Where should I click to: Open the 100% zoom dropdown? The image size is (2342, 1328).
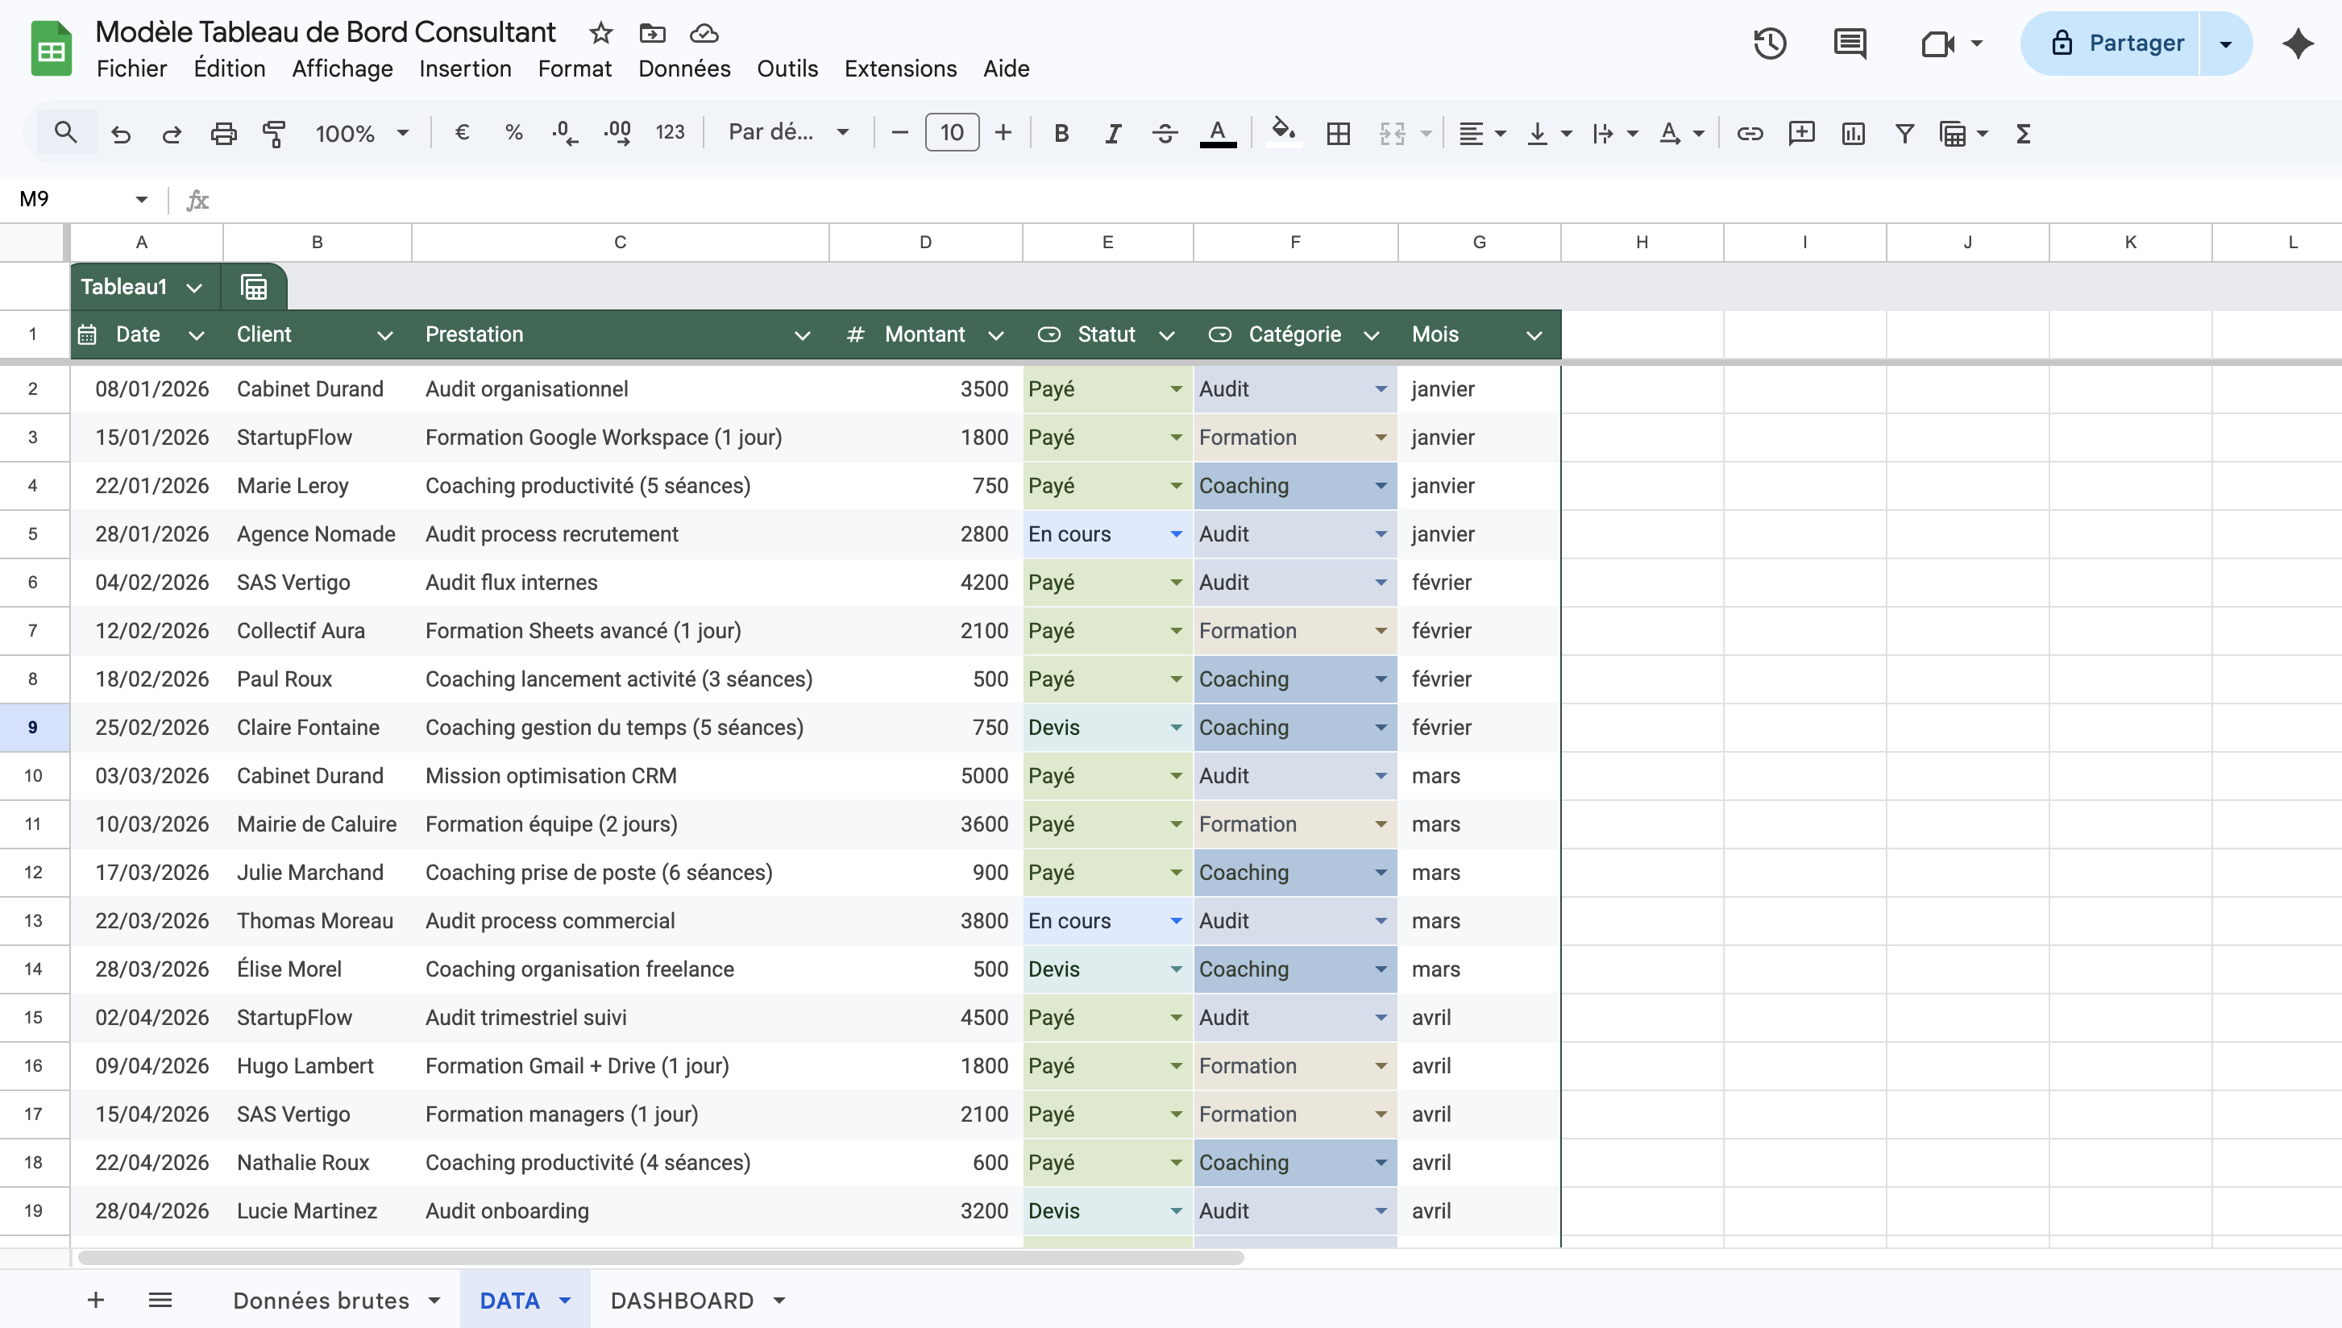point(361,133)
